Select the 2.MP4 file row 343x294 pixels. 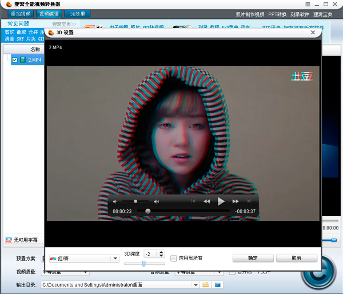point(27,59)
